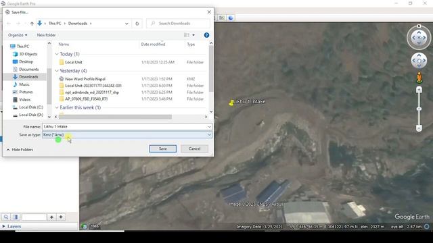433x243 pixels.
Task: Zoom in with the plus button
Action: pos(419,90)
